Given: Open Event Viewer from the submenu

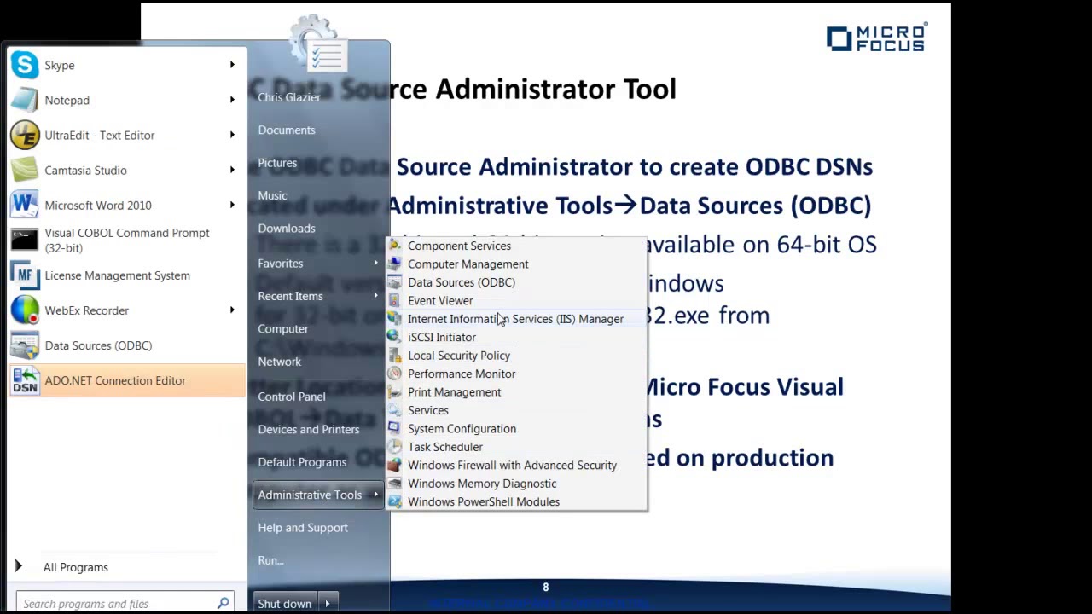Looking at the screenshot, I should tap(440, 300).
